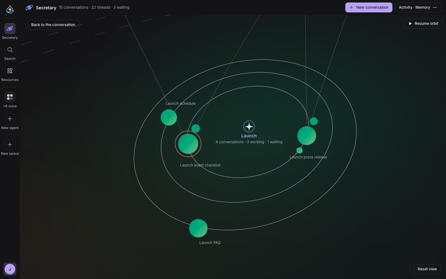The height and width of the screenshot is (279, 446).
Task: Resume orbit animation
Action: click(x=423, y=24)
